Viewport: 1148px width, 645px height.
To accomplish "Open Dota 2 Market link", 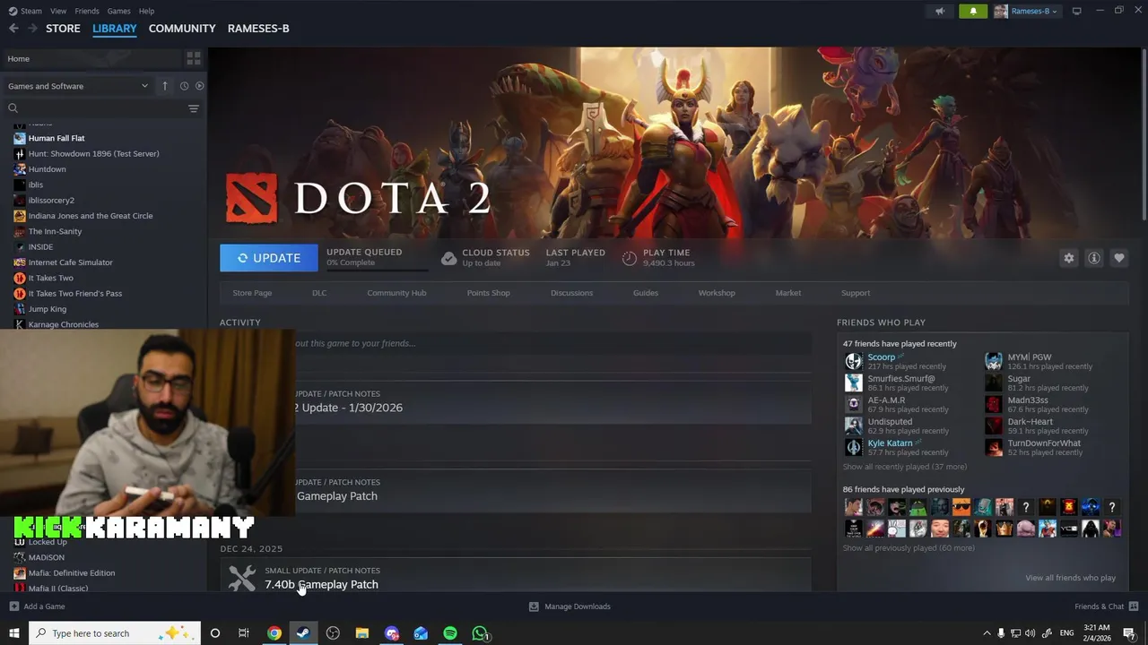I will [x=788, y=293].
